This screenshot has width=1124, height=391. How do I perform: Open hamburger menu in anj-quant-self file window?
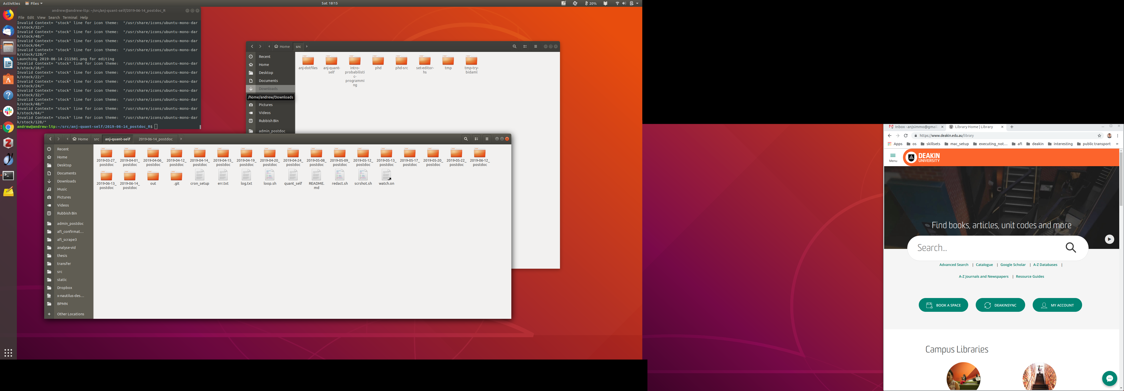(487, 139)
